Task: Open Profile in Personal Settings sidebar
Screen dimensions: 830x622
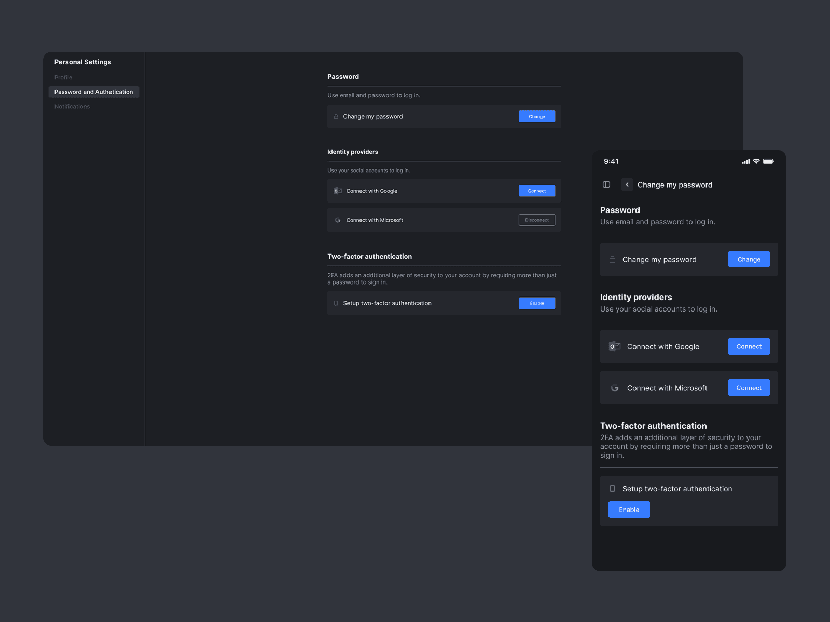Action: [63, 77]
